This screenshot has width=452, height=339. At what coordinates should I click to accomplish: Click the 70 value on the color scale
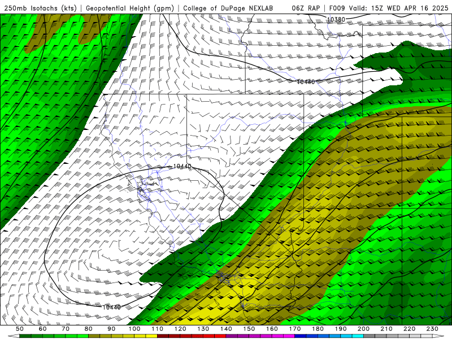[66, 329]
